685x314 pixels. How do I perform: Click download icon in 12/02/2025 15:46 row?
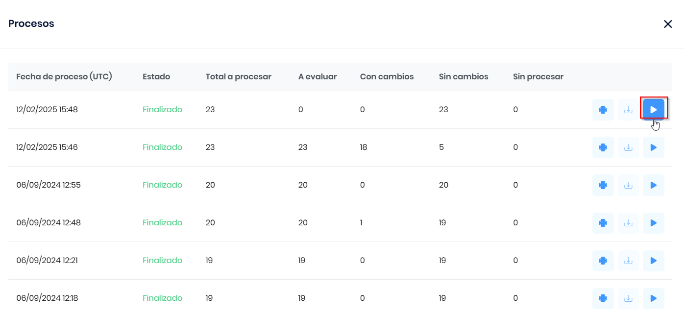[x=628, y=147]
